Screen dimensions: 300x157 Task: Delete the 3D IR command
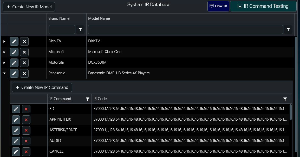pyautogui.click(x=26, y=109)
